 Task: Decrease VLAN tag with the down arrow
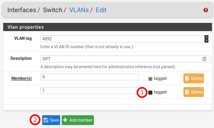click(206, 41)
